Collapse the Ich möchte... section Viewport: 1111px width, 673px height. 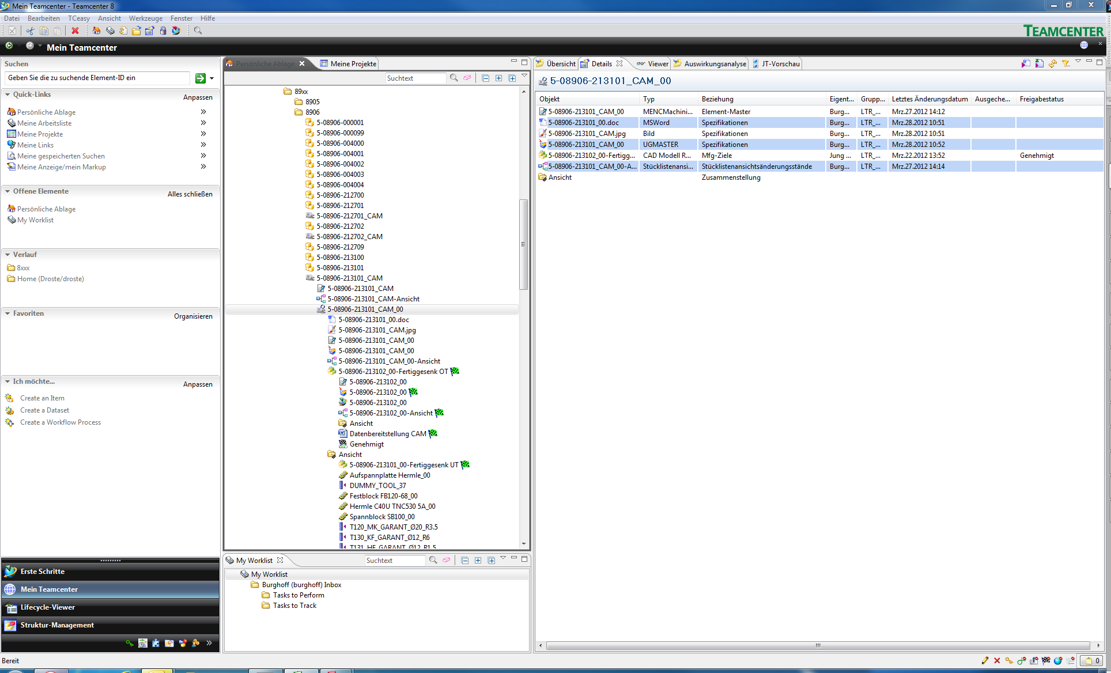tap(7, 381)
